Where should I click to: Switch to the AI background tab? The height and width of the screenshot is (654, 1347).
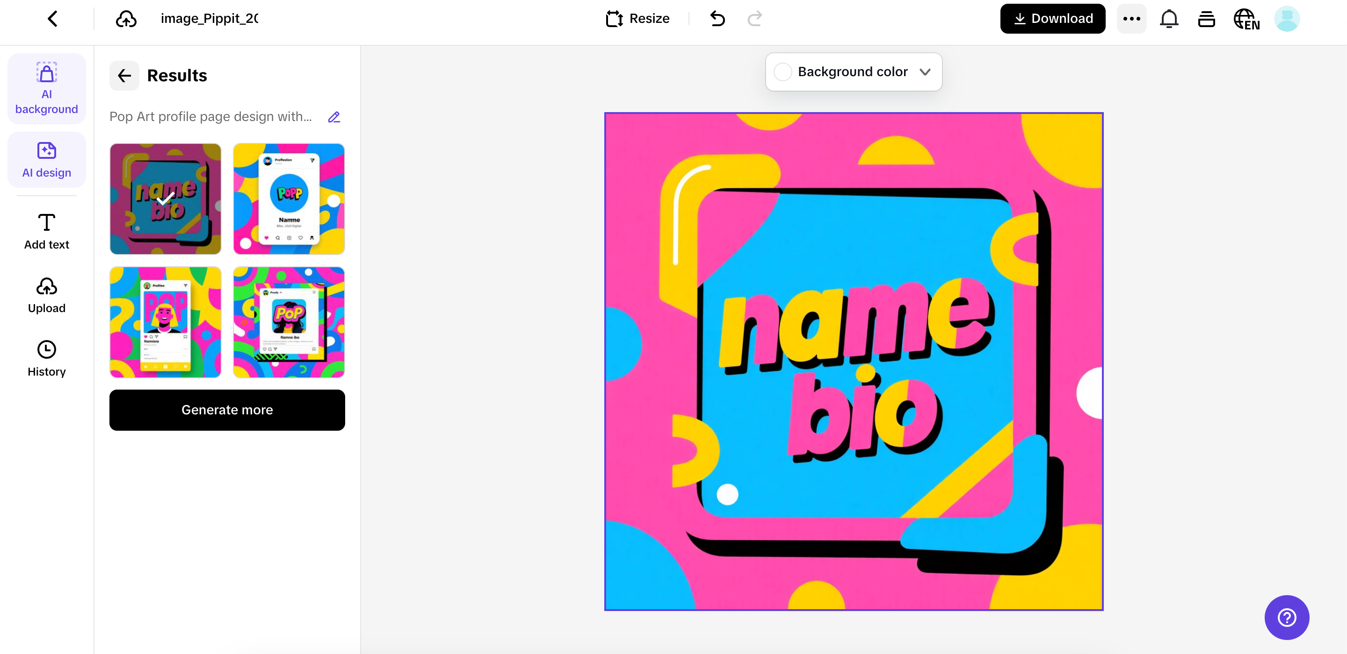pos(47,88)
